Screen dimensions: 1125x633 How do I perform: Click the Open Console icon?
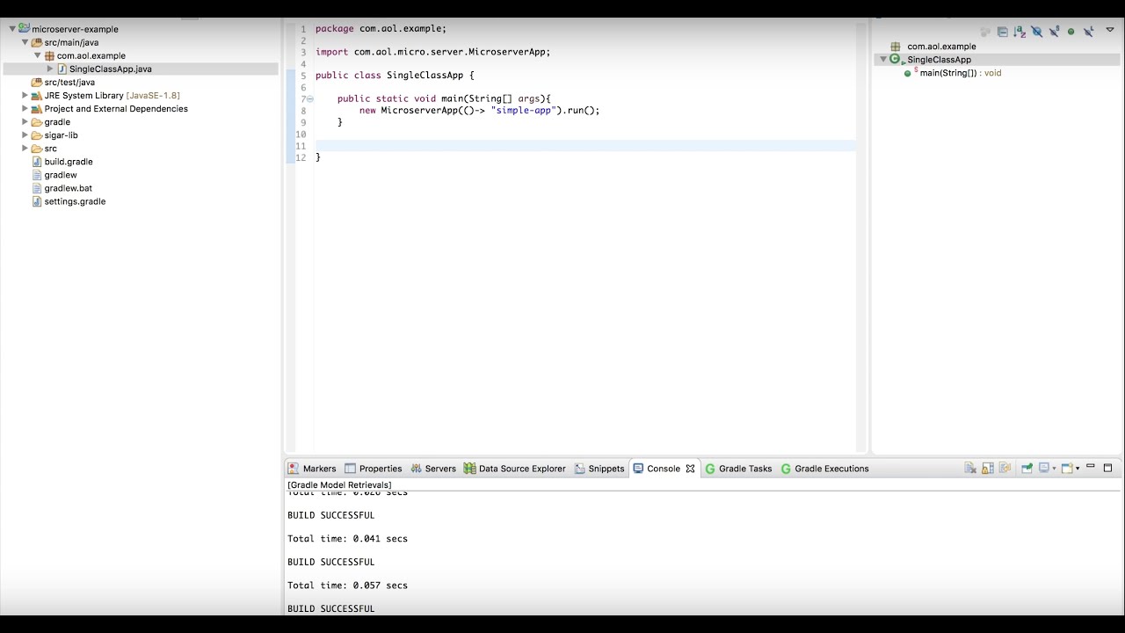[1067, 469]
